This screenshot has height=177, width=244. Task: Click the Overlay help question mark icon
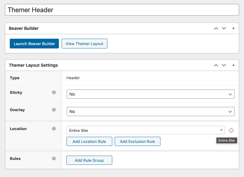[54, 110]
